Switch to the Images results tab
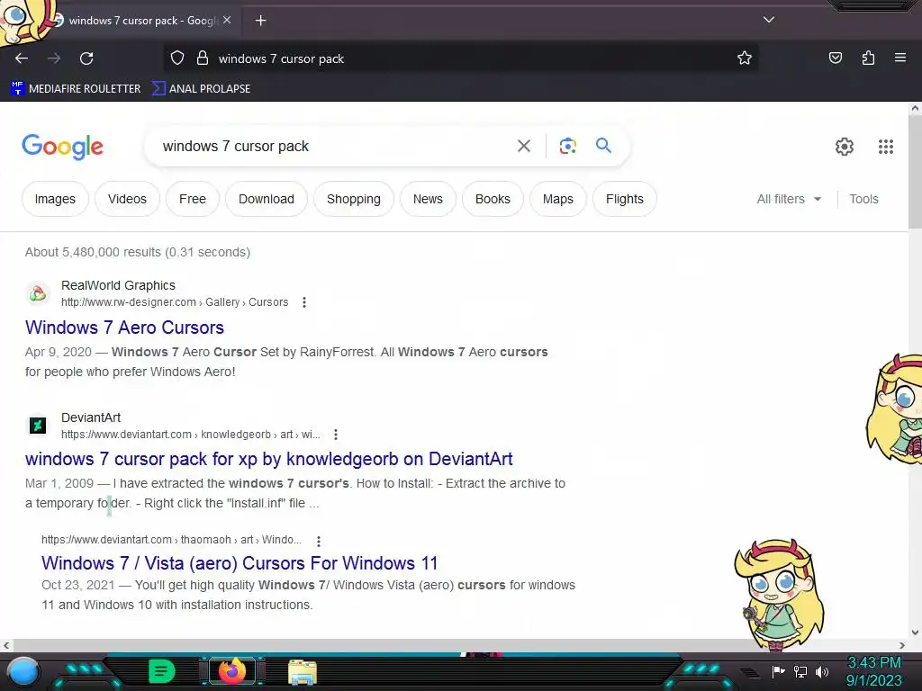 coord(55,199)
